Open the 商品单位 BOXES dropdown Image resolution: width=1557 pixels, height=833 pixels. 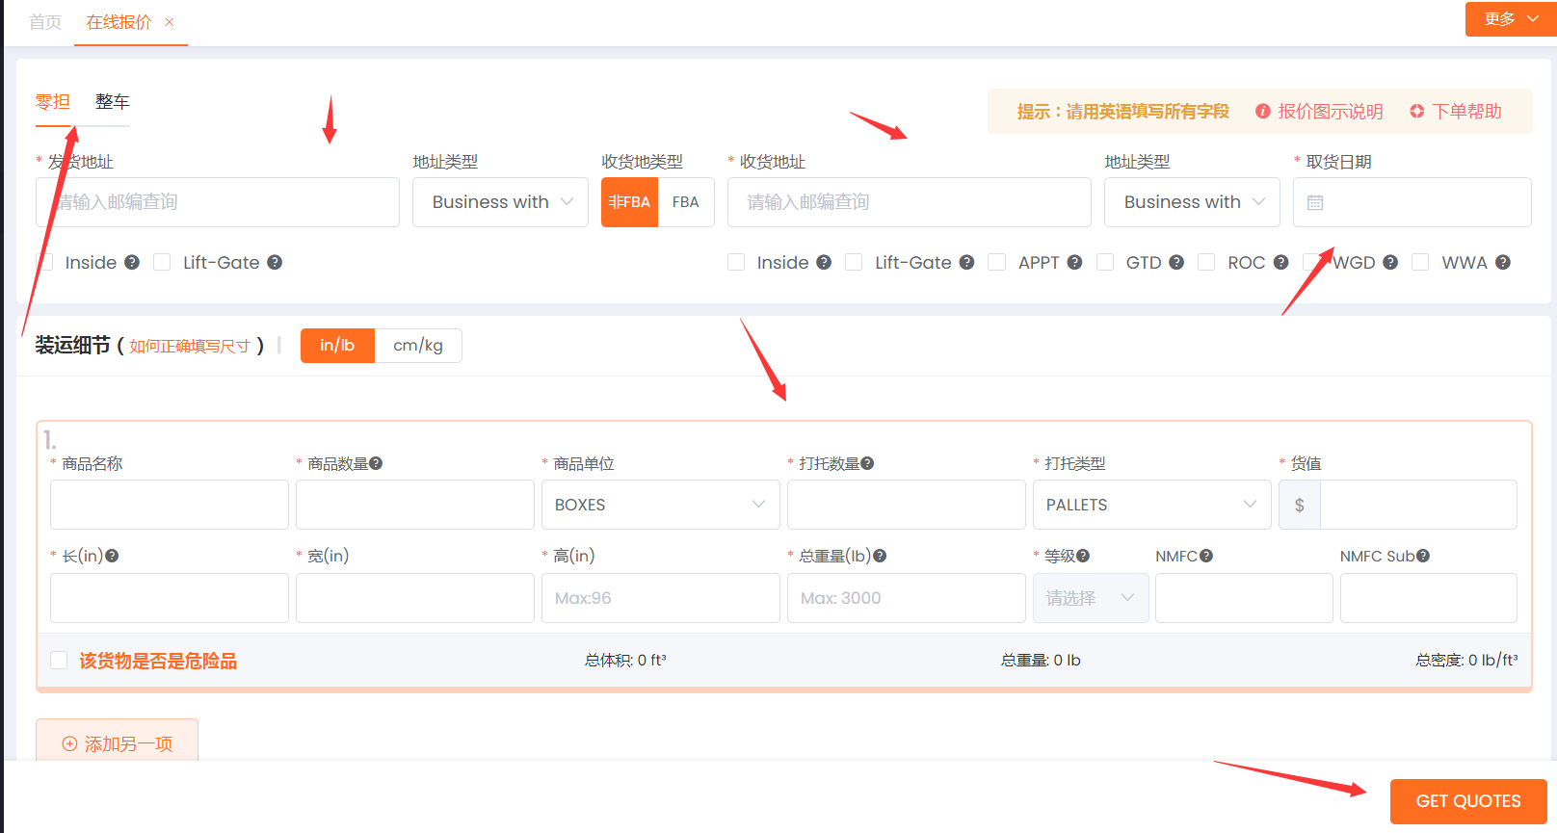pos(660,505)
